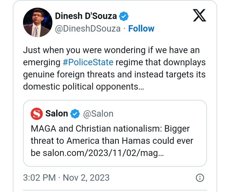The height and width of the screenshot is (192, 230).
Task: Click the 'domestic political opponents…' line
Action: [x=83, y=87]
